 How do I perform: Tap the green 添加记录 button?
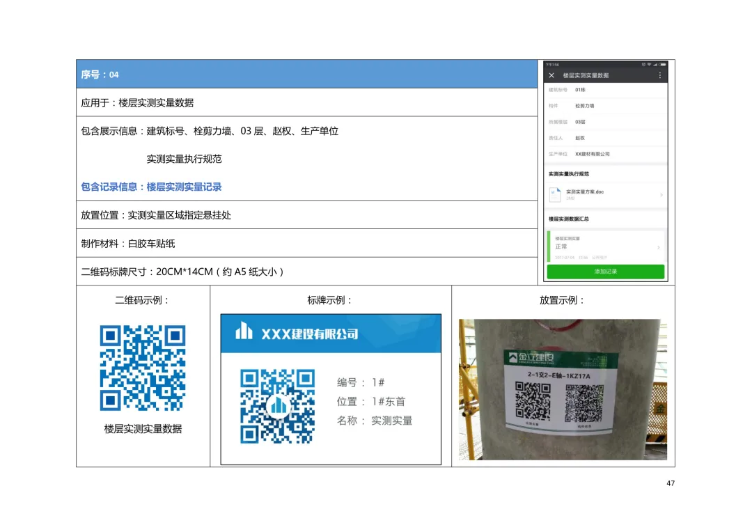tap(606, 272)
